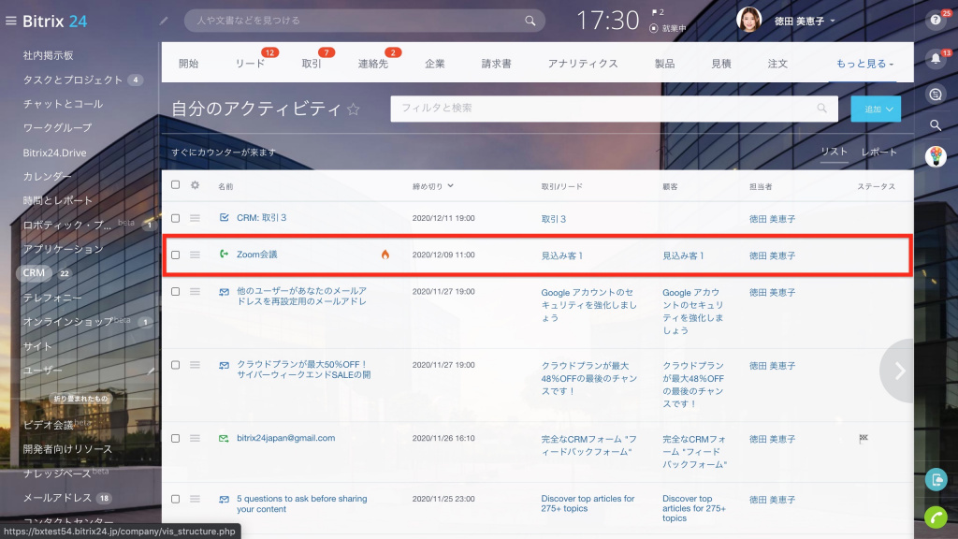This screenshot has width=958, height=539.
Task: Switch to the レポート view
Action: 879,153
